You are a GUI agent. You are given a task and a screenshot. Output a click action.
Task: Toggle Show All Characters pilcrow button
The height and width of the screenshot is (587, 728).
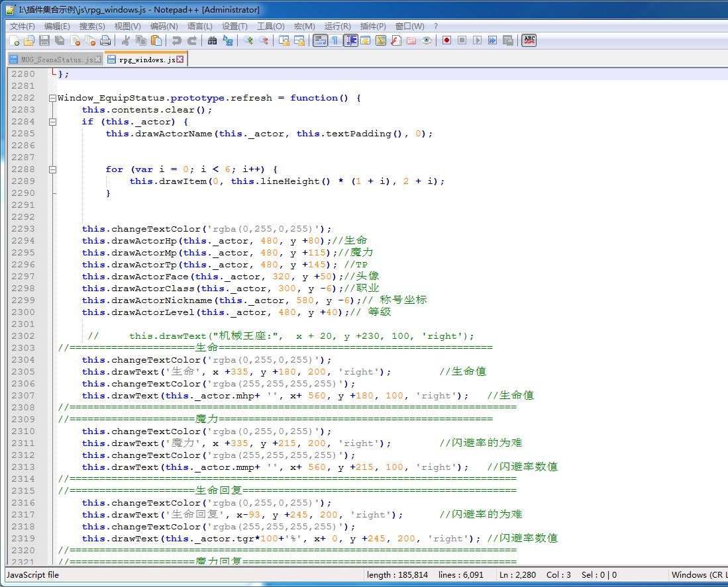(x=335, y=41)
